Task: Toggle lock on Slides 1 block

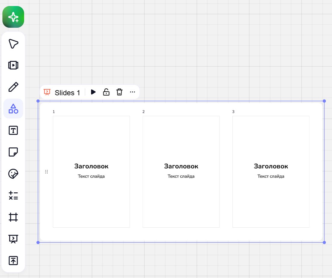Action: [106, 92]
